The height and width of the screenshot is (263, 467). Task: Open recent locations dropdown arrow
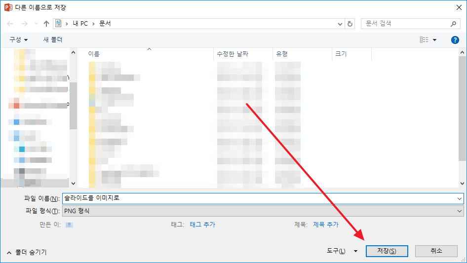(36, 24)
